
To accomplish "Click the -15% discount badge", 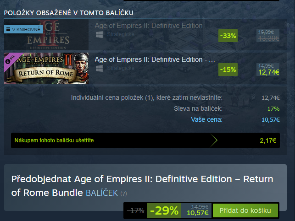I will tap(228, 70).
